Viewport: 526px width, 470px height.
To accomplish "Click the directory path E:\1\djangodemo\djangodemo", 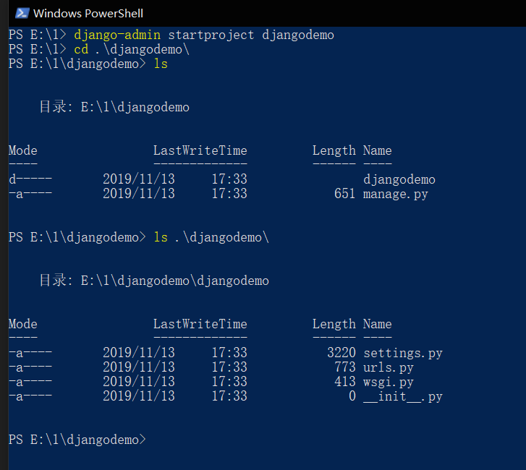I will coord(175,281).
